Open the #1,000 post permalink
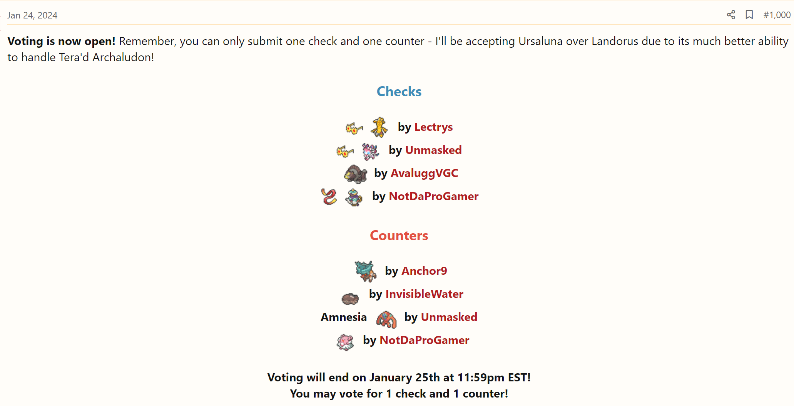 tap(777, 15)
